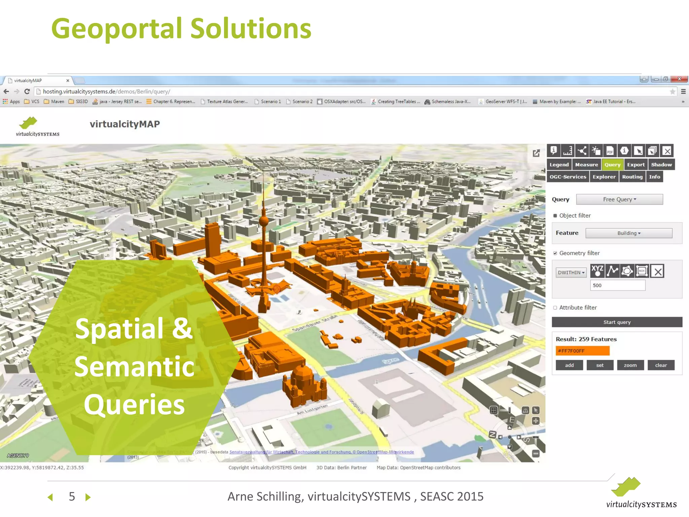Screen dimensions: 689x517
Task: Pan map left with compass arrow
Action: (500, 437)
